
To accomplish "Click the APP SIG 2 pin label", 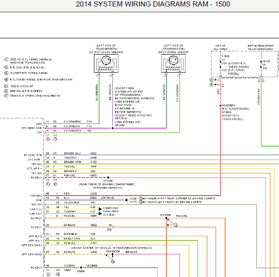I will point(35,236).
